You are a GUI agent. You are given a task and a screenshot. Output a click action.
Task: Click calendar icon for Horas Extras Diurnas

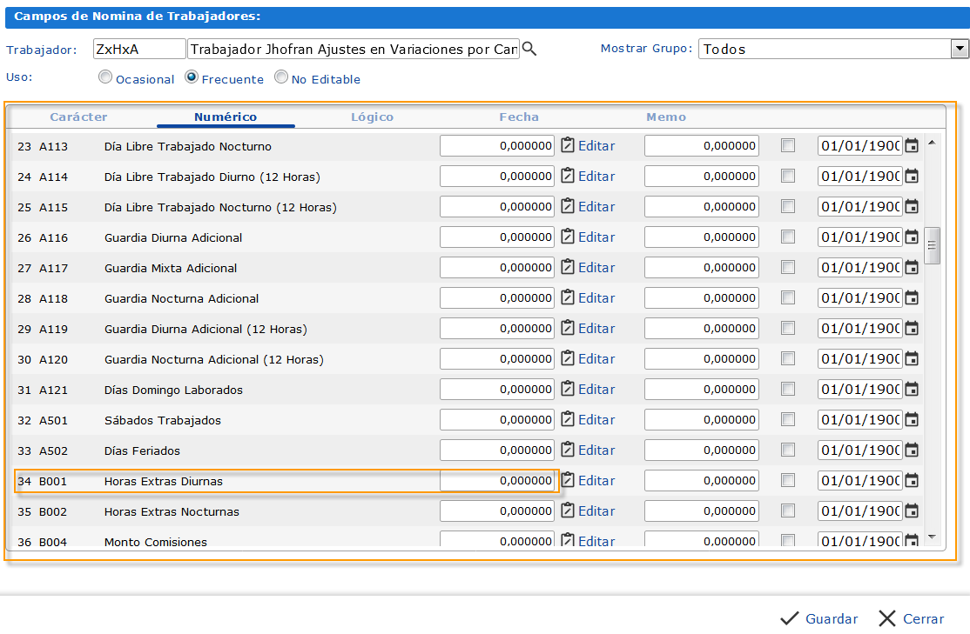(x=912, y=481)
